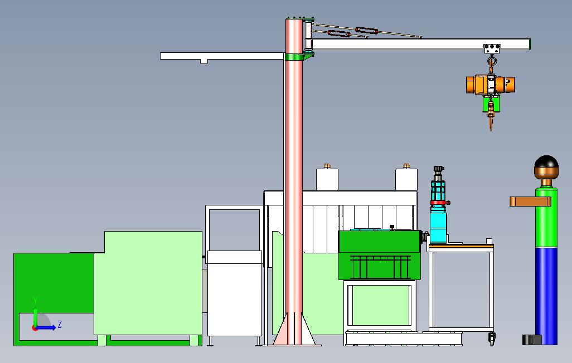Viewport: 572px width, 363px height.
Task: Click the Y axis label of the triad
Action: [x=35, y=301]
